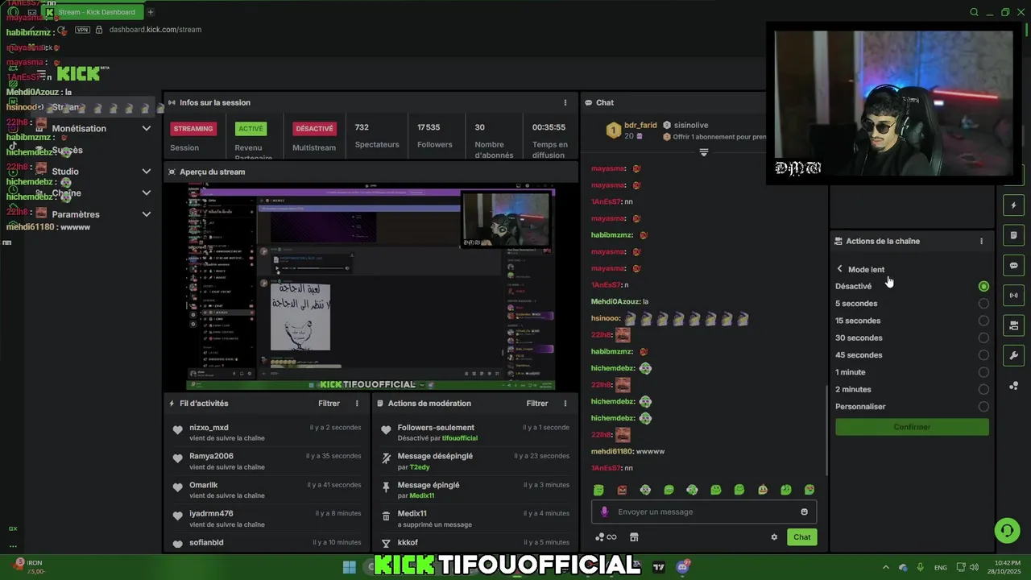Click iyadrmn476 follower activity entry
The image size is (1031, 580).
[267, 518]
